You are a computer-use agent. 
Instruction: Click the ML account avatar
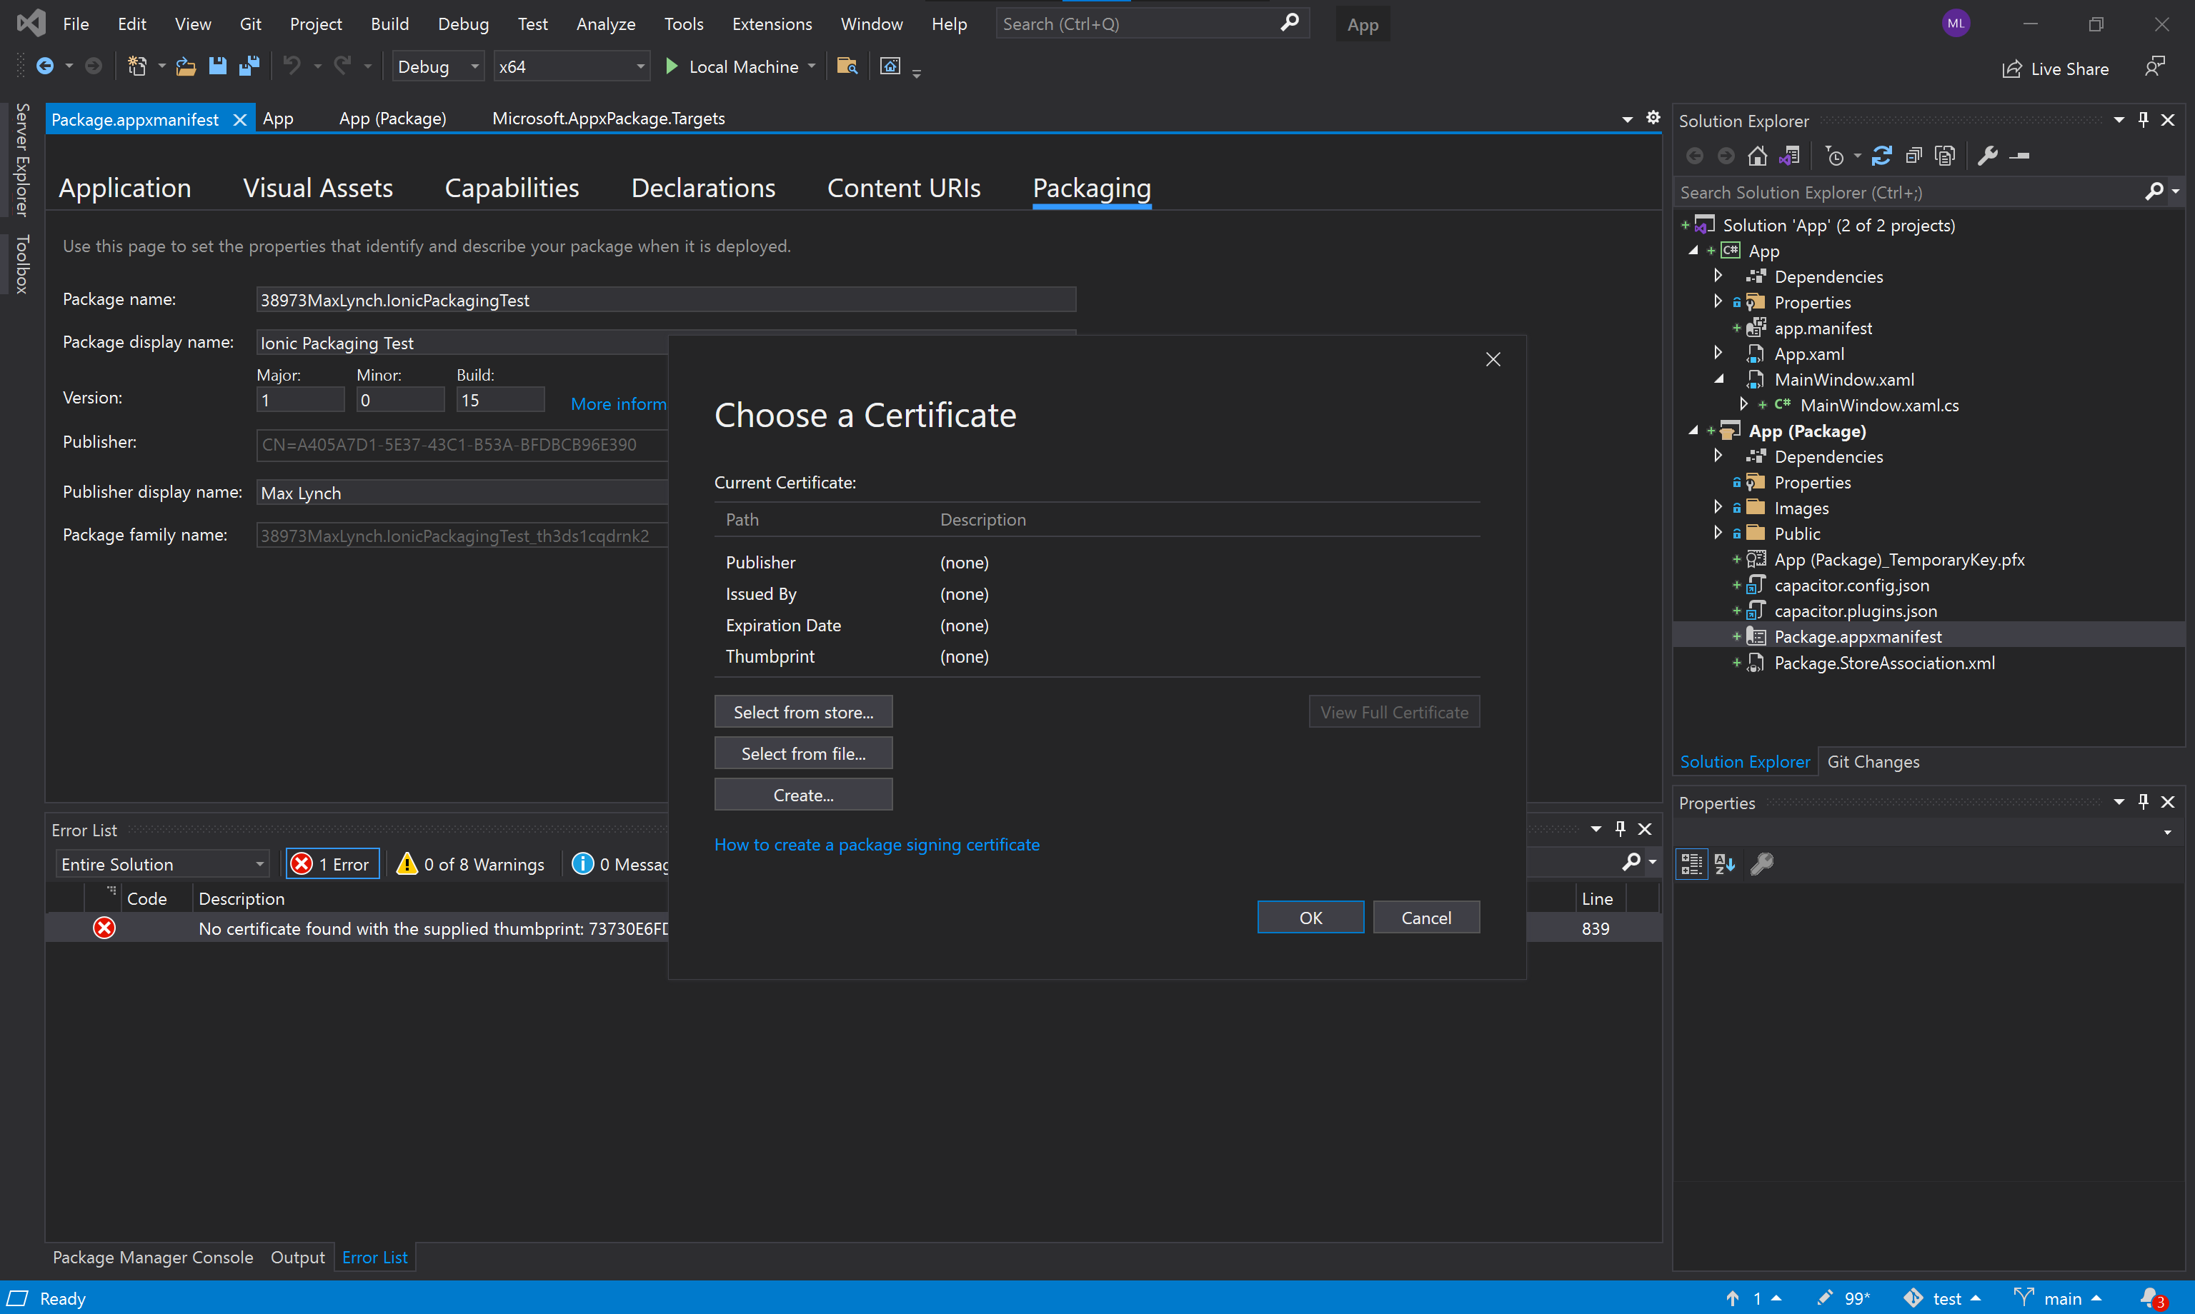point(1956,23)
